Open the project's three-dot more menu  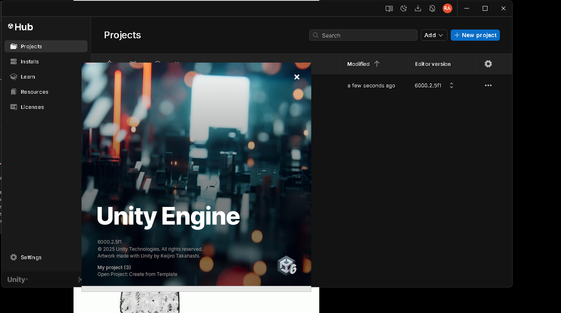pos(488,85)
